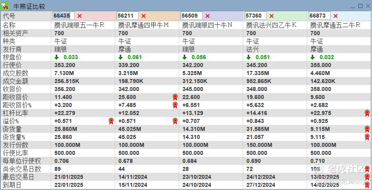Click issuer 法兴 cell

click(252, 49)
